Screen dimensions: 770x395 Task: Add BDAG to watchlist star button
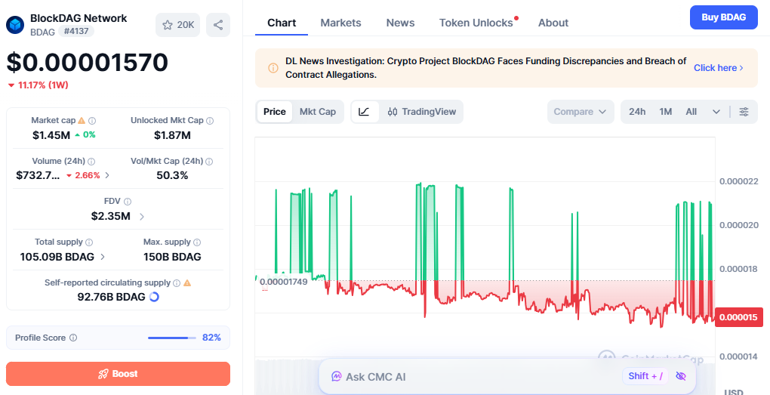coord(177,25)
